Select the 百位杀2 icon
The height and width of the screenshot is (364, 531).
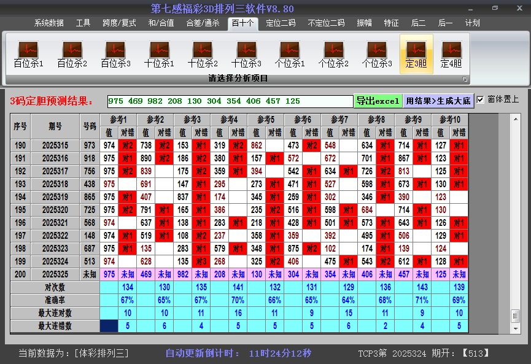tap(72, 54)
